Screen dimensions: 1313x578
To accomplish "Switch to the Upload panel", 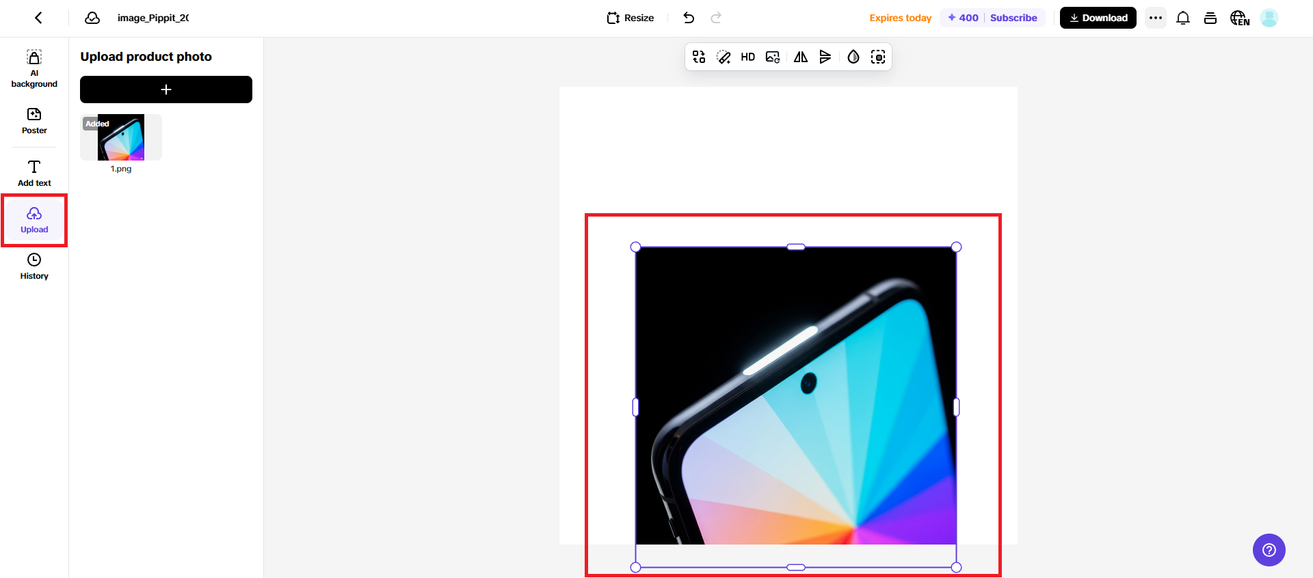I will (x=34, y=220).
